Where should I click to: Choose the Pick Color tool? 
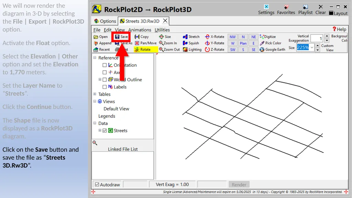coord(271,43)
